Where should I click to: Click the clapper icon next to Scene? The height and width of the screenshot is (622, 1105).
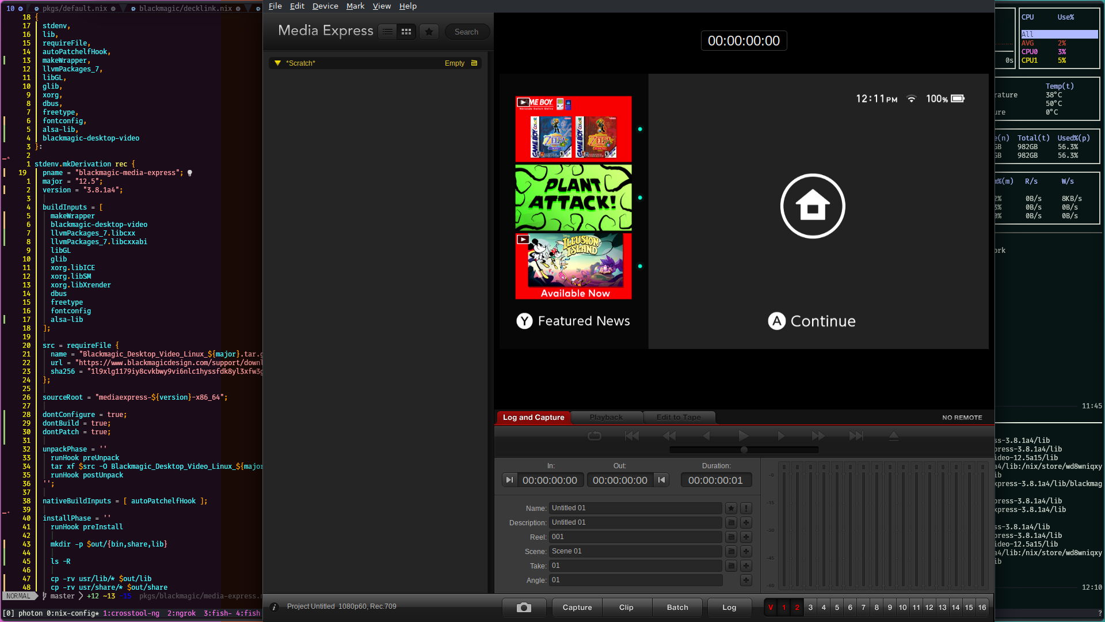click(731, 551)
